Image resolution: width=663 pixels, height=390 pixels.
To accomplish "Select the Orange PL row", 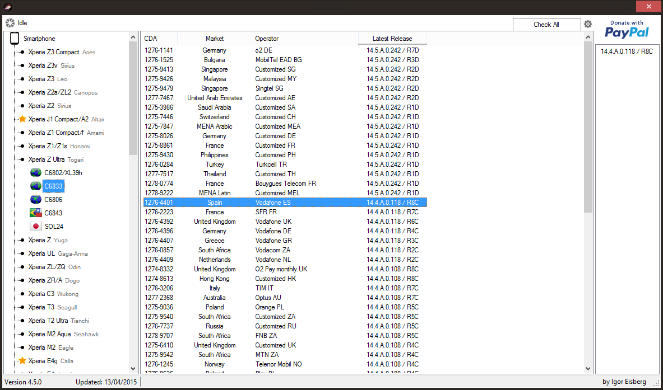I will [x=285, y=307].
